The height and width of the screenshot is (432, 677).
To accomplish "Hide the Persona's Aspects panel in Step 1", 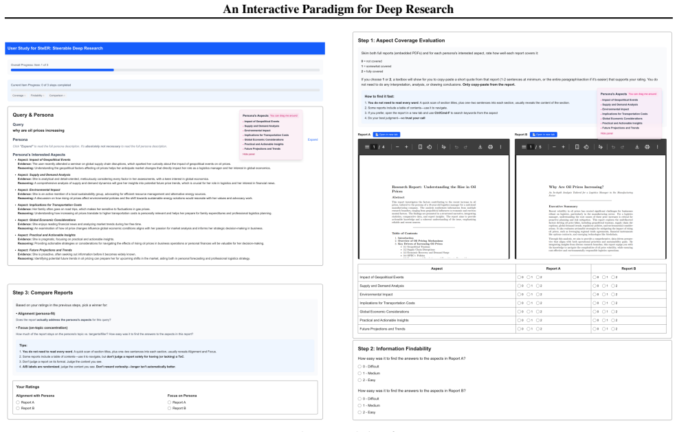I will coord(607,133).
